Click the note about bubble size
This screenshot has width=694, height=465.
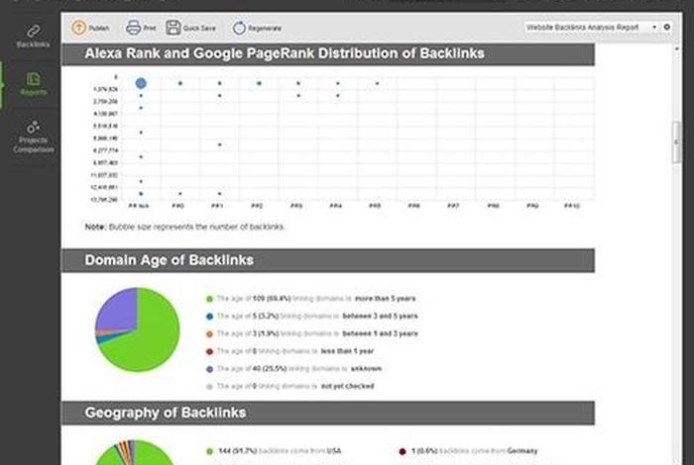tap(185, 227)
